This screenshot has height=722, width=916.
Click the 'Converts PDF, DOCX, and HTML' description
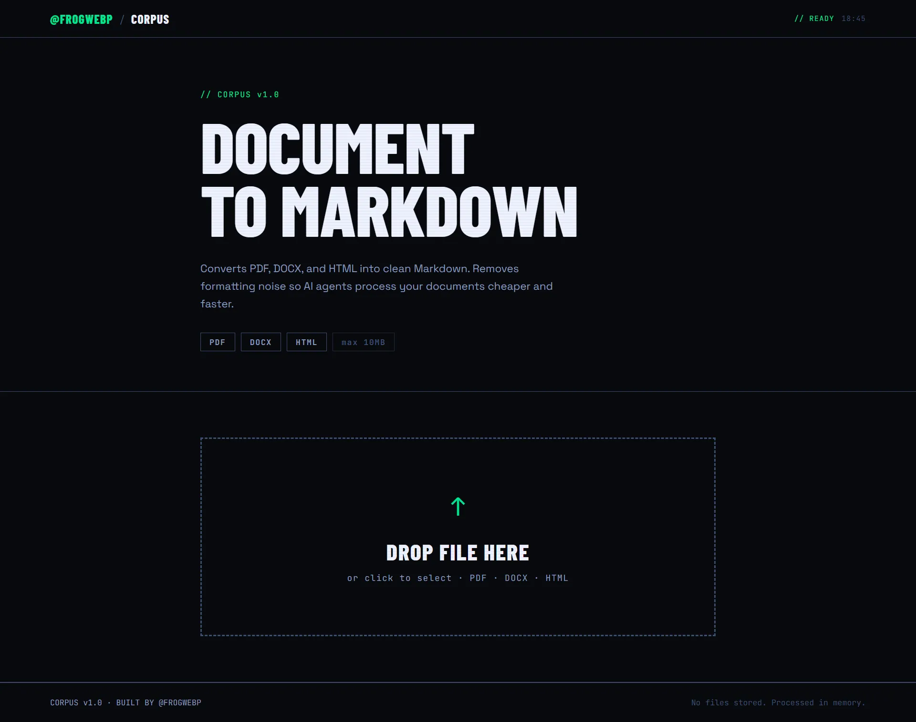click(x=376, y=286)
